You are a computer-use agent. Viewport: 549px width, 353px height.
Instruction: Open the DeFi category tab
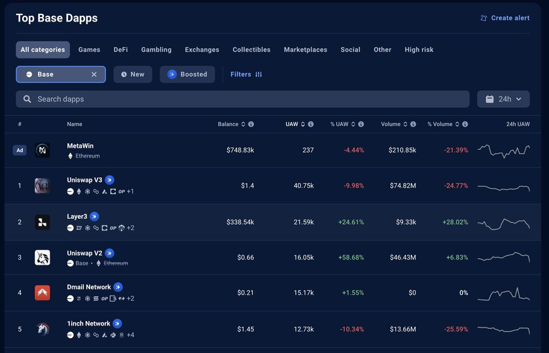120,50
